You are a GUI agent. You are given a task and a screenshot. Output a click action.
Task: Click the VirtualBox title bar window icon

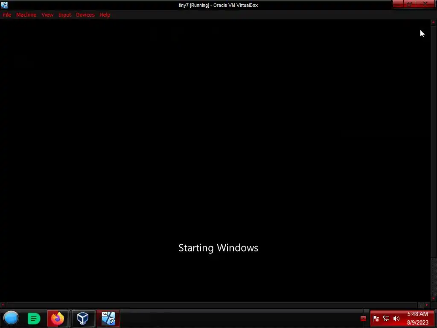(4, 5)
